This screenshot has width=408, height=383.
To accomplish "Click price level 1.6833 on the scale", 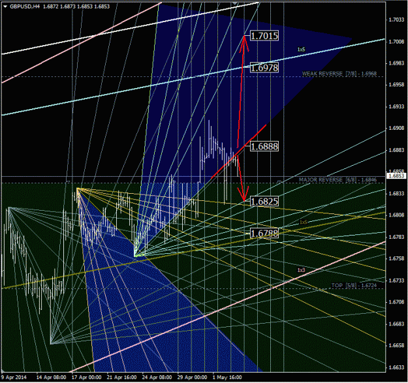I will tap(396, 193).
